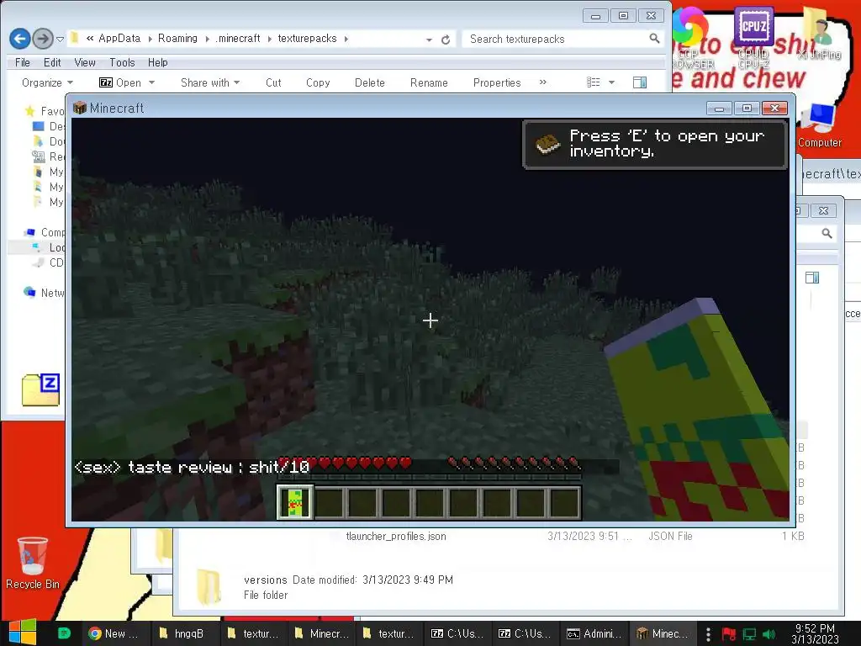Show hidden tray icons dots
This screenshot has width=861, height=646.
708,634
